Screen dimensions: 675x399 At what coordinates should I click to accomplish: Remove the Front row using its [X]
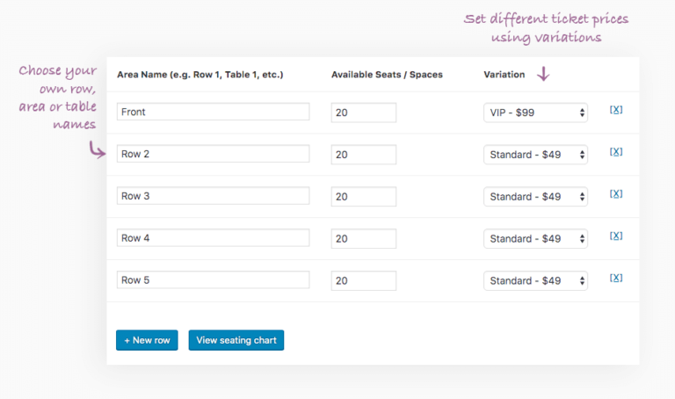[616, 110]
